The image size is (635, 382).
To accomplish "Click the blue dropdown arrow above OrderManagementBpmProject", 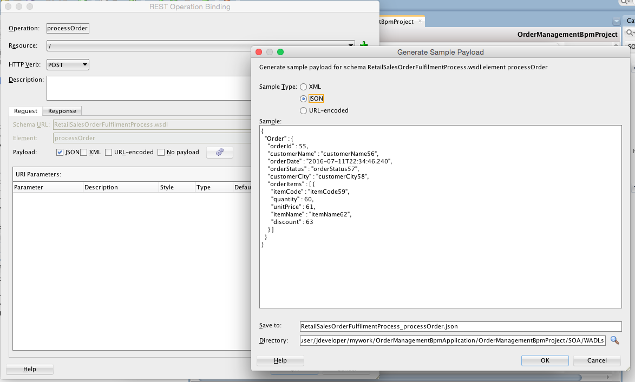I will click(x=616, y=20).
